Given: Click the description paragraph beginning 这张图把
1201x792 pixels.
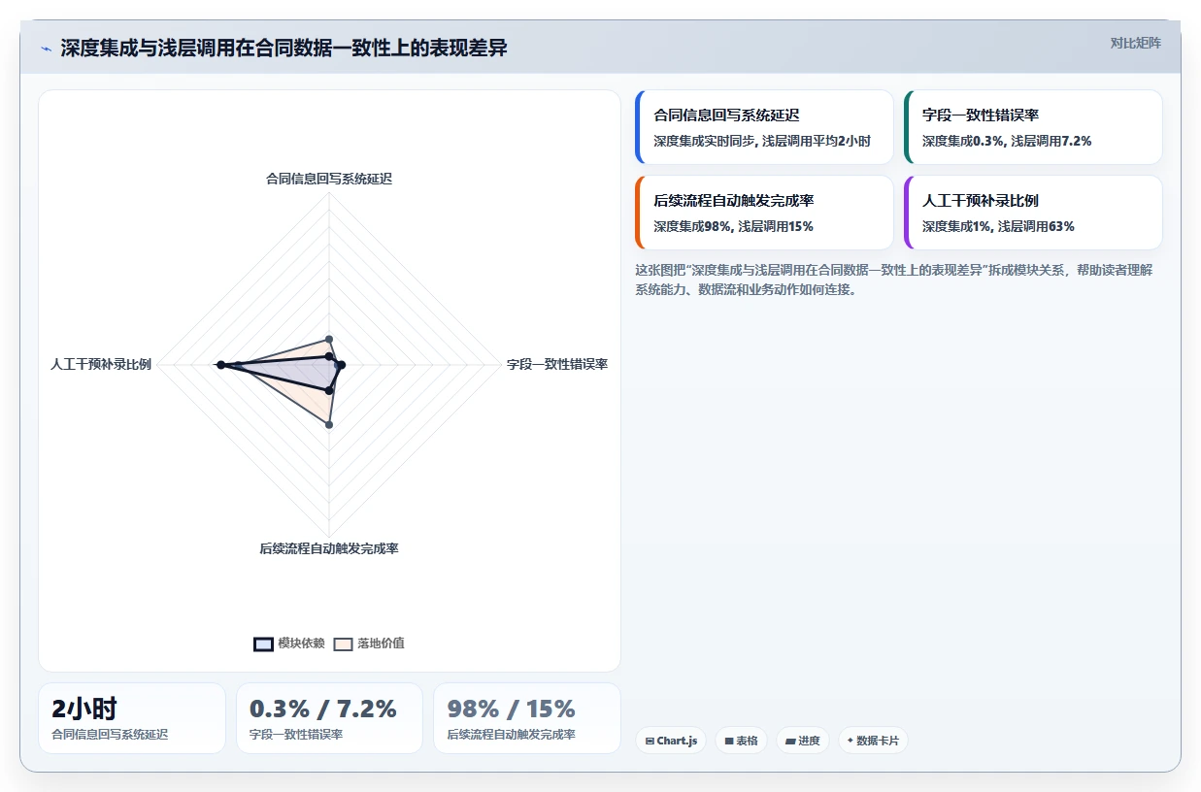Looking at the screenshot, I should click(894, 280).
